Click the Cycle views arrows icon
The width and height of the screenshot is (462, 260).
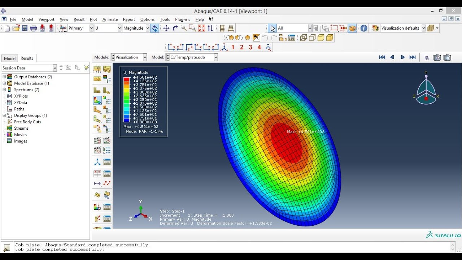[x=210, y=28]
